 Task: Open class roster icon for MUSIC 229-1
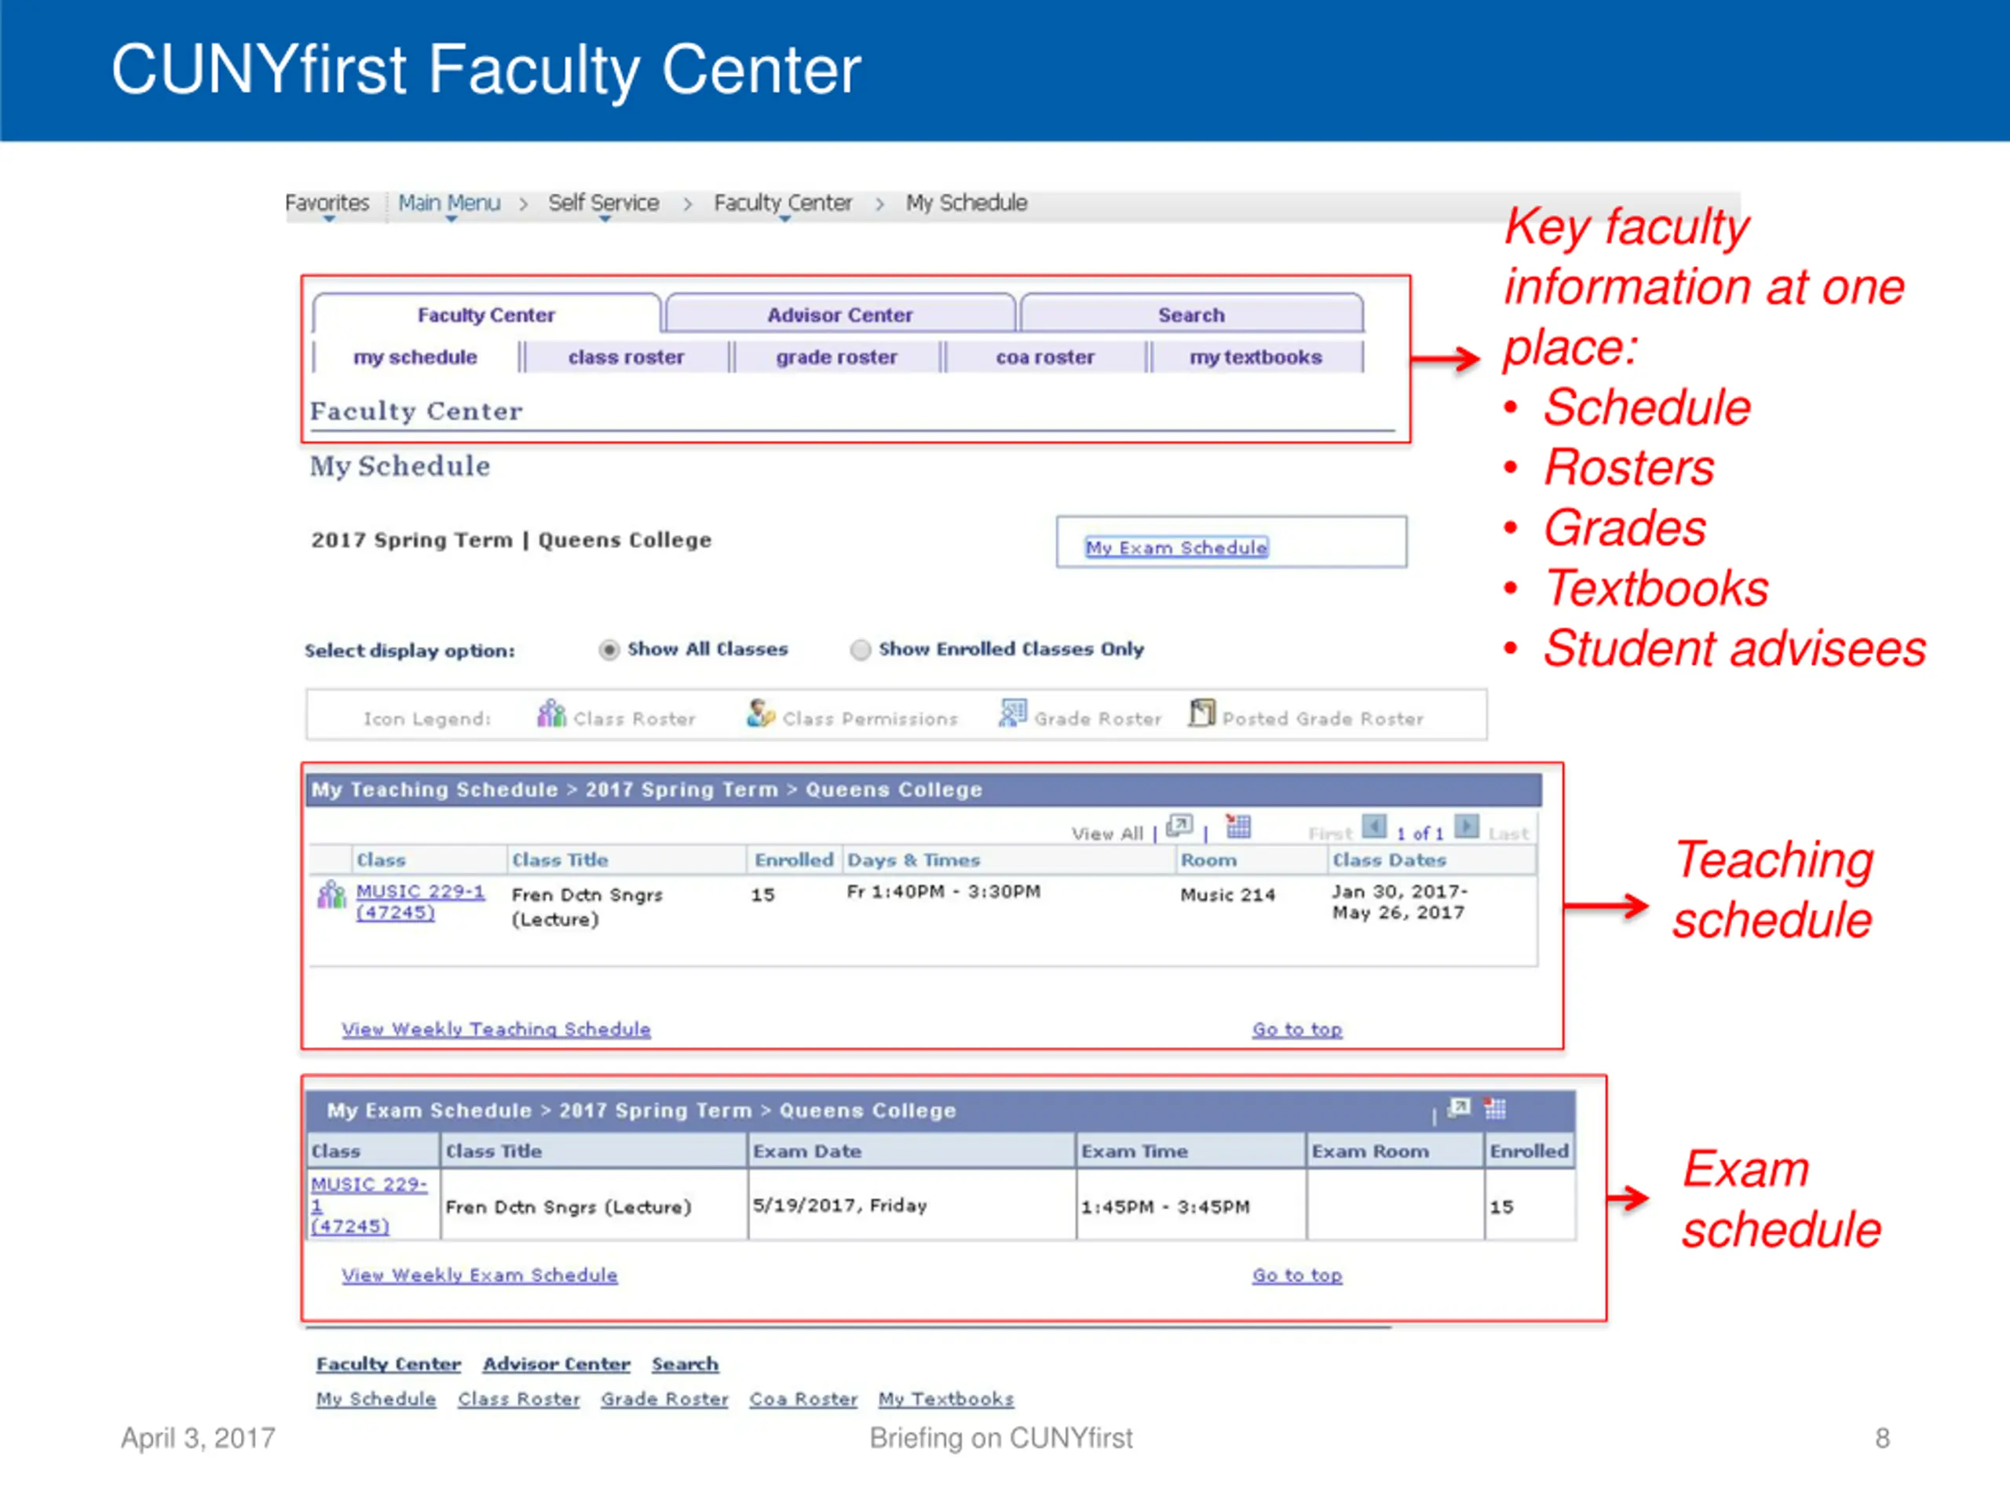pos(331,895)
